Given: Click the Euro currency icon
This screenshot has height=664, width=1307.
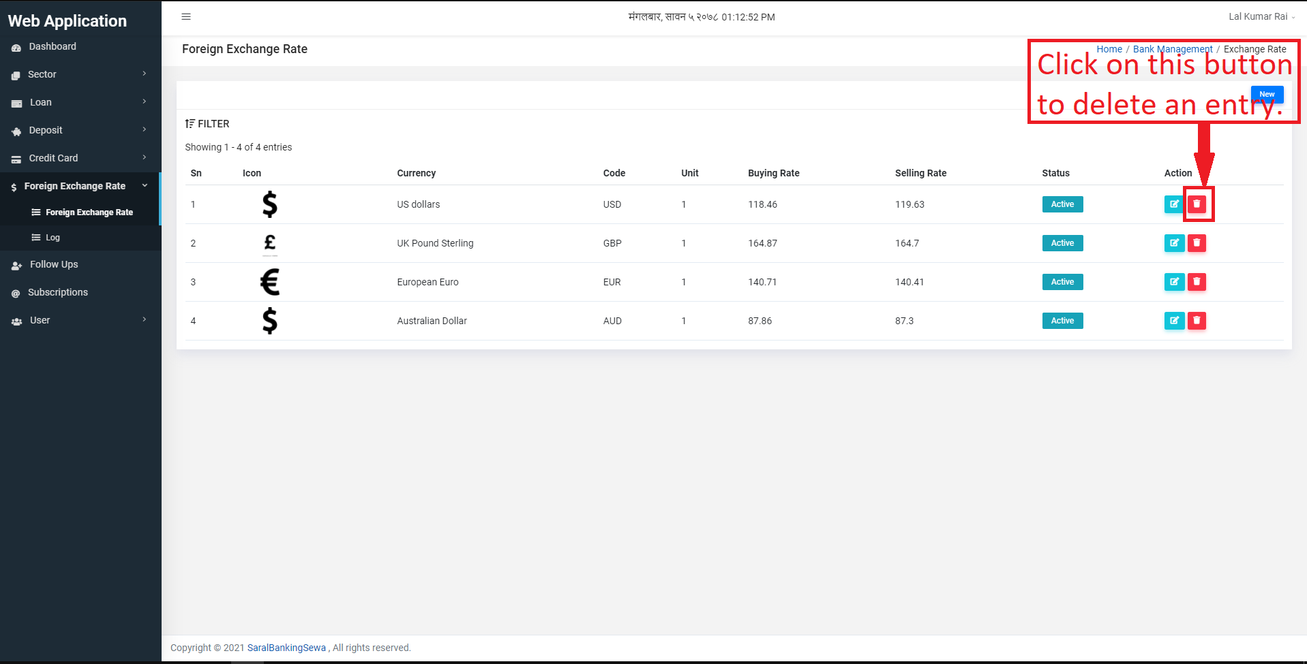Looking at the screenshot, I should (x=270, y=282).
